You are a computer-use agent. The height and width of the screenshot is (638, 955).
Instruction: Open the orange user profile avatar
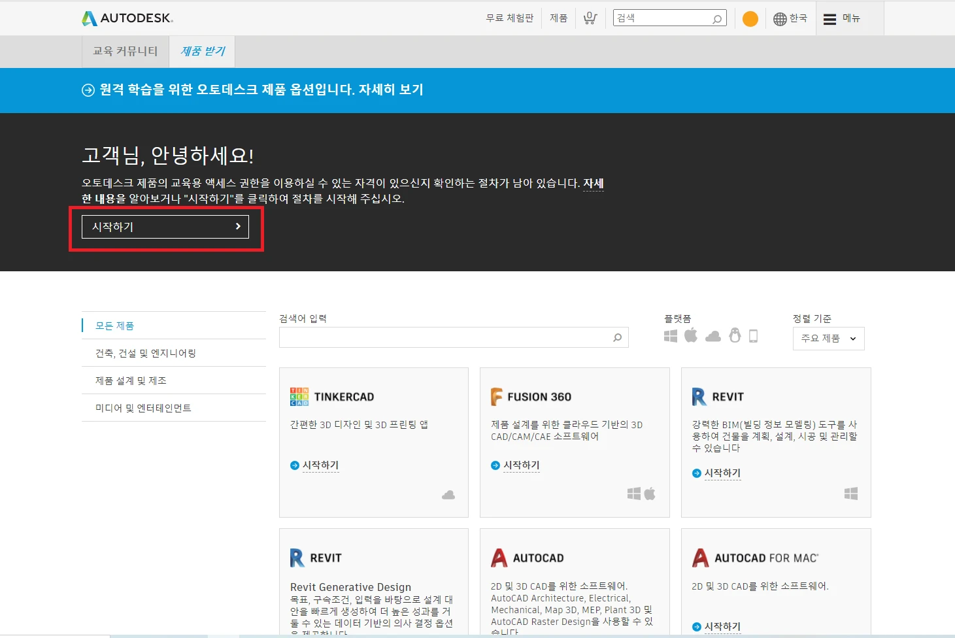click(750, 19)
